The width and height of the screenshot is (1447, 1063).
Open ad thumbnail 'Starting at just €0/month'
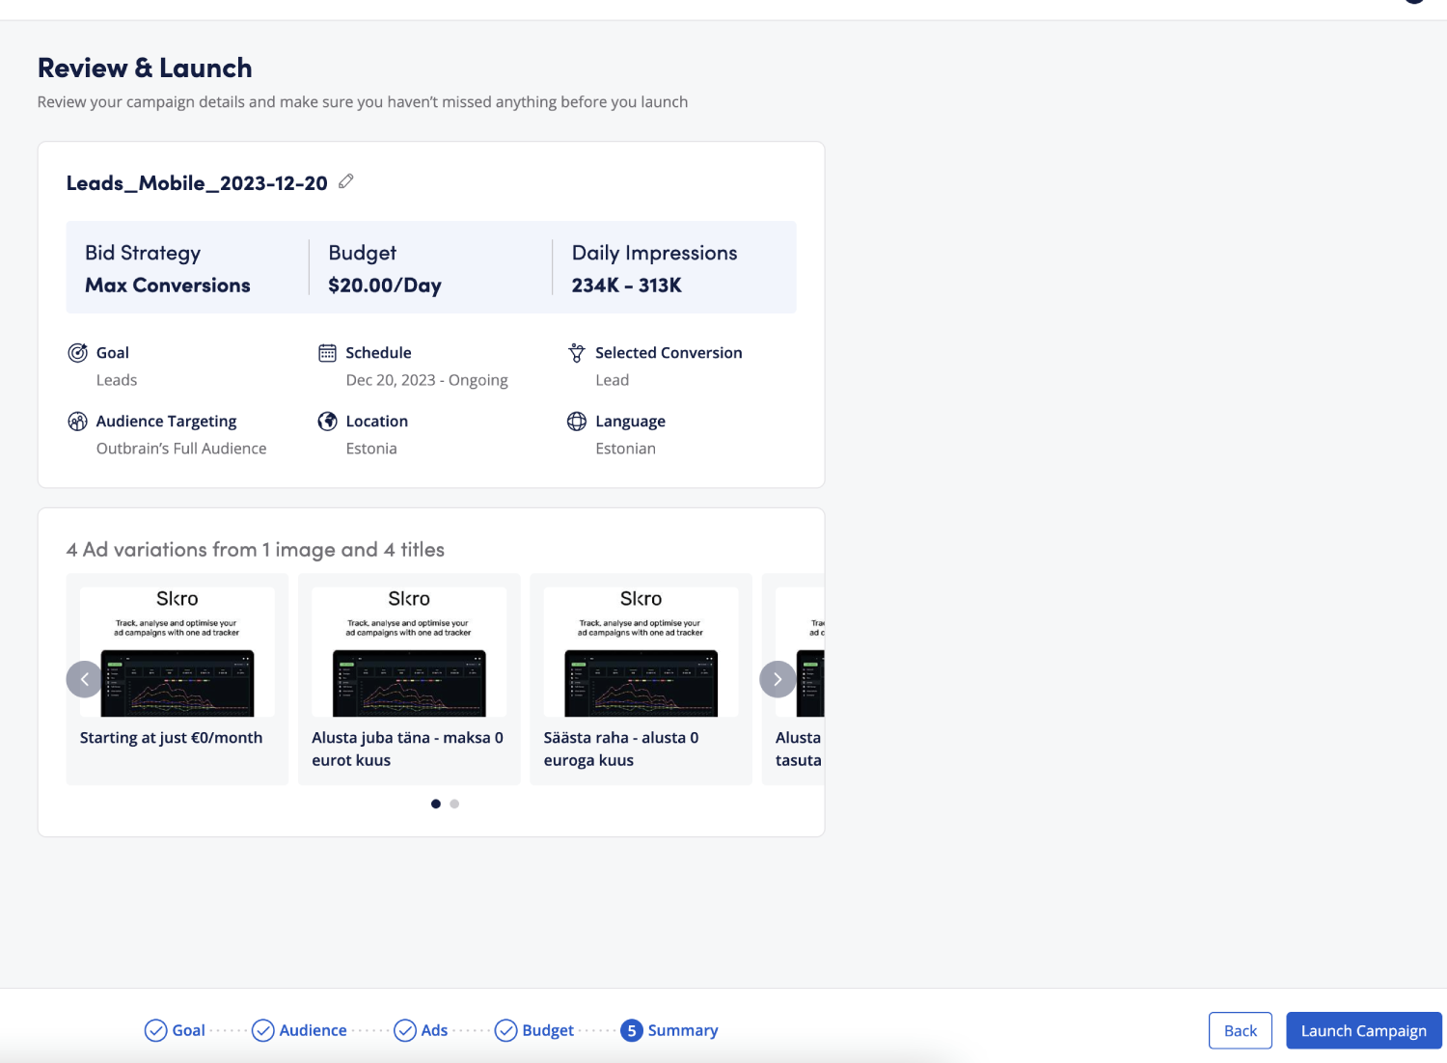pyautogui.click(x=177, y=652)
